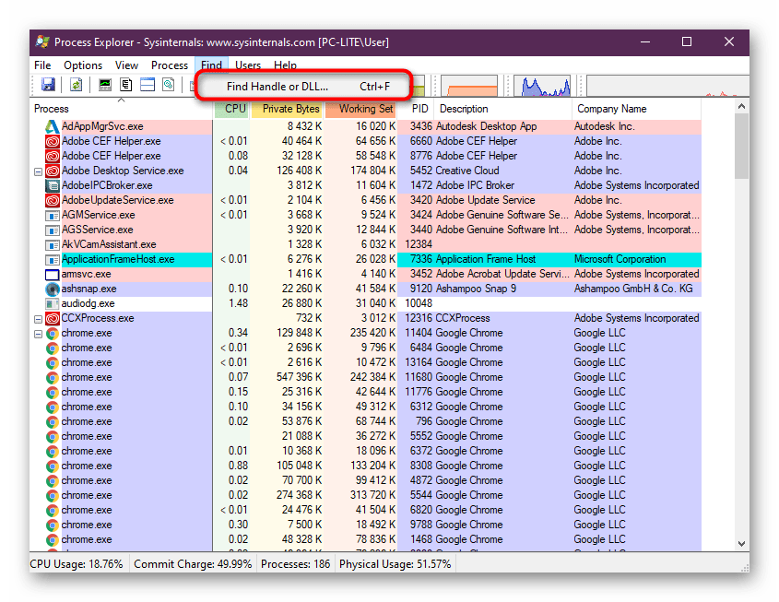Click the AdAppMgrSvc.exe Autodesk icon
The height and width of the screenshot is (602, 779).
[x=53, y=126]
